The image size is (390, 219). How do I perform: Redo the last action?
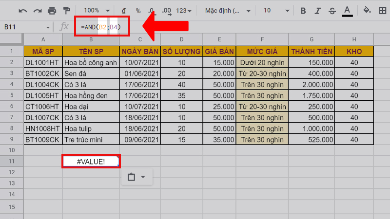(38, 11)
